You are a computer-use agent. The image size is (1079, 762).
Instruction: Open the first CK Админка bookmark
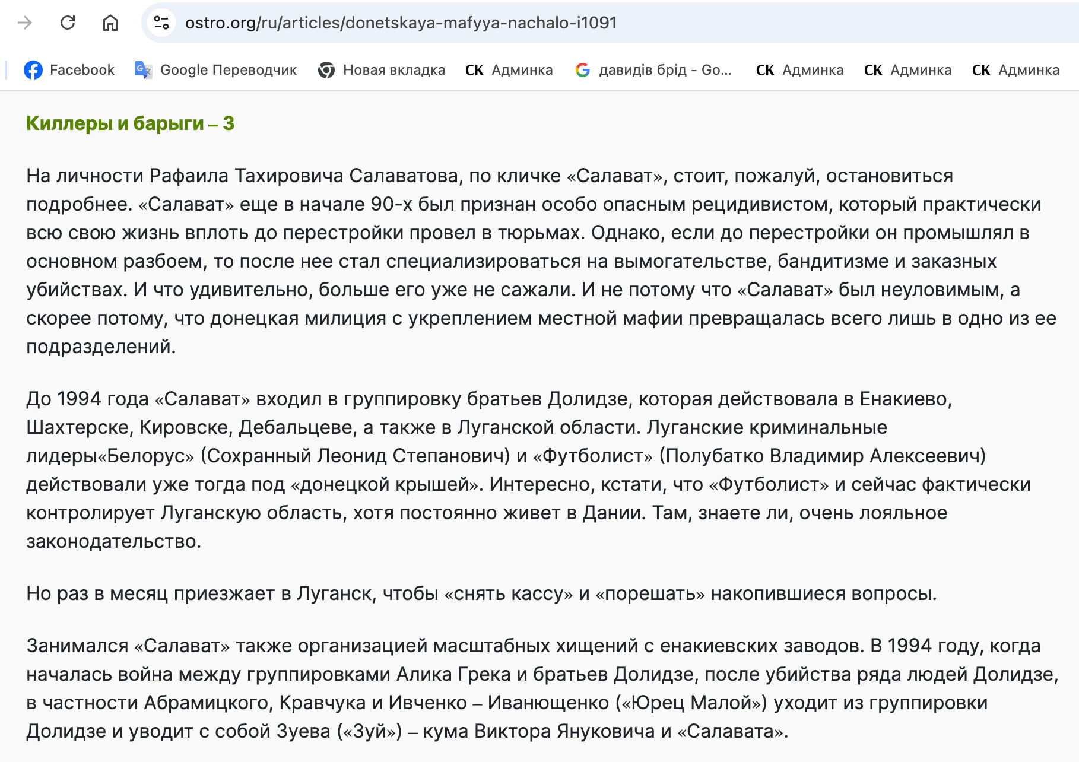click(x=509, y=70)
